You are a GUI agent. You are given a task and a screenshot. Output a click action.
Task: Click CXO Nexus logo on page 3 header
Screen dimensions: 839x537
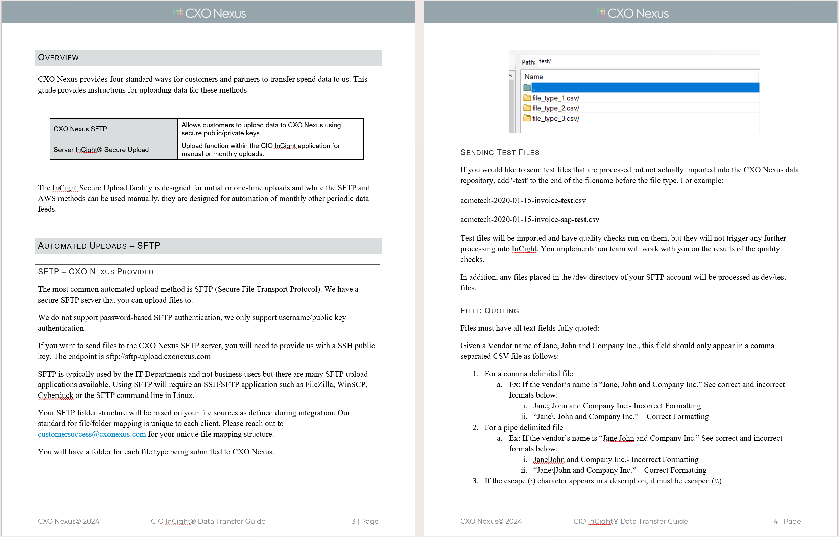coord(209,13)
